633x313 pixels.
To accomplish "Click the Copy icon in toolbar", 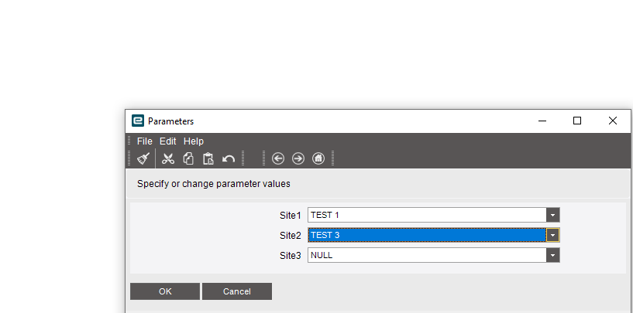I will tap(188, 158).
